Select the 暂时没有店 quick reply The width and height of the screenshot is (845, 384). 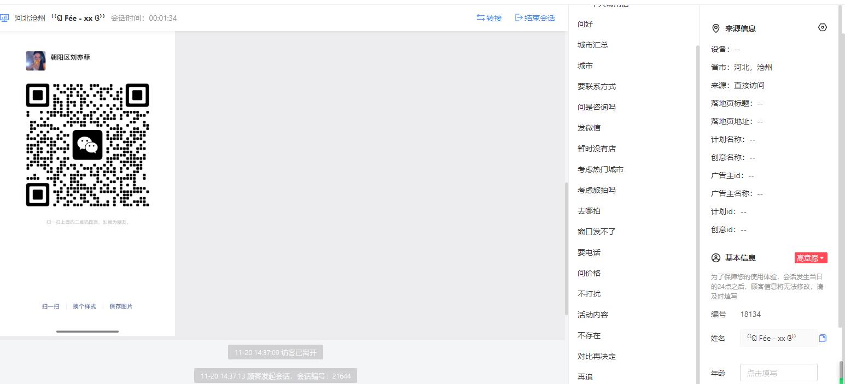(x=597, y=149)
